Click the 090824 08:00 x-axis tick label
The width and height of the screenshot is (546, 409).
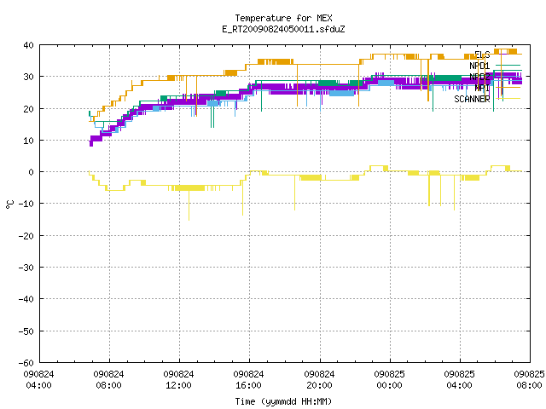click(108, 379)
